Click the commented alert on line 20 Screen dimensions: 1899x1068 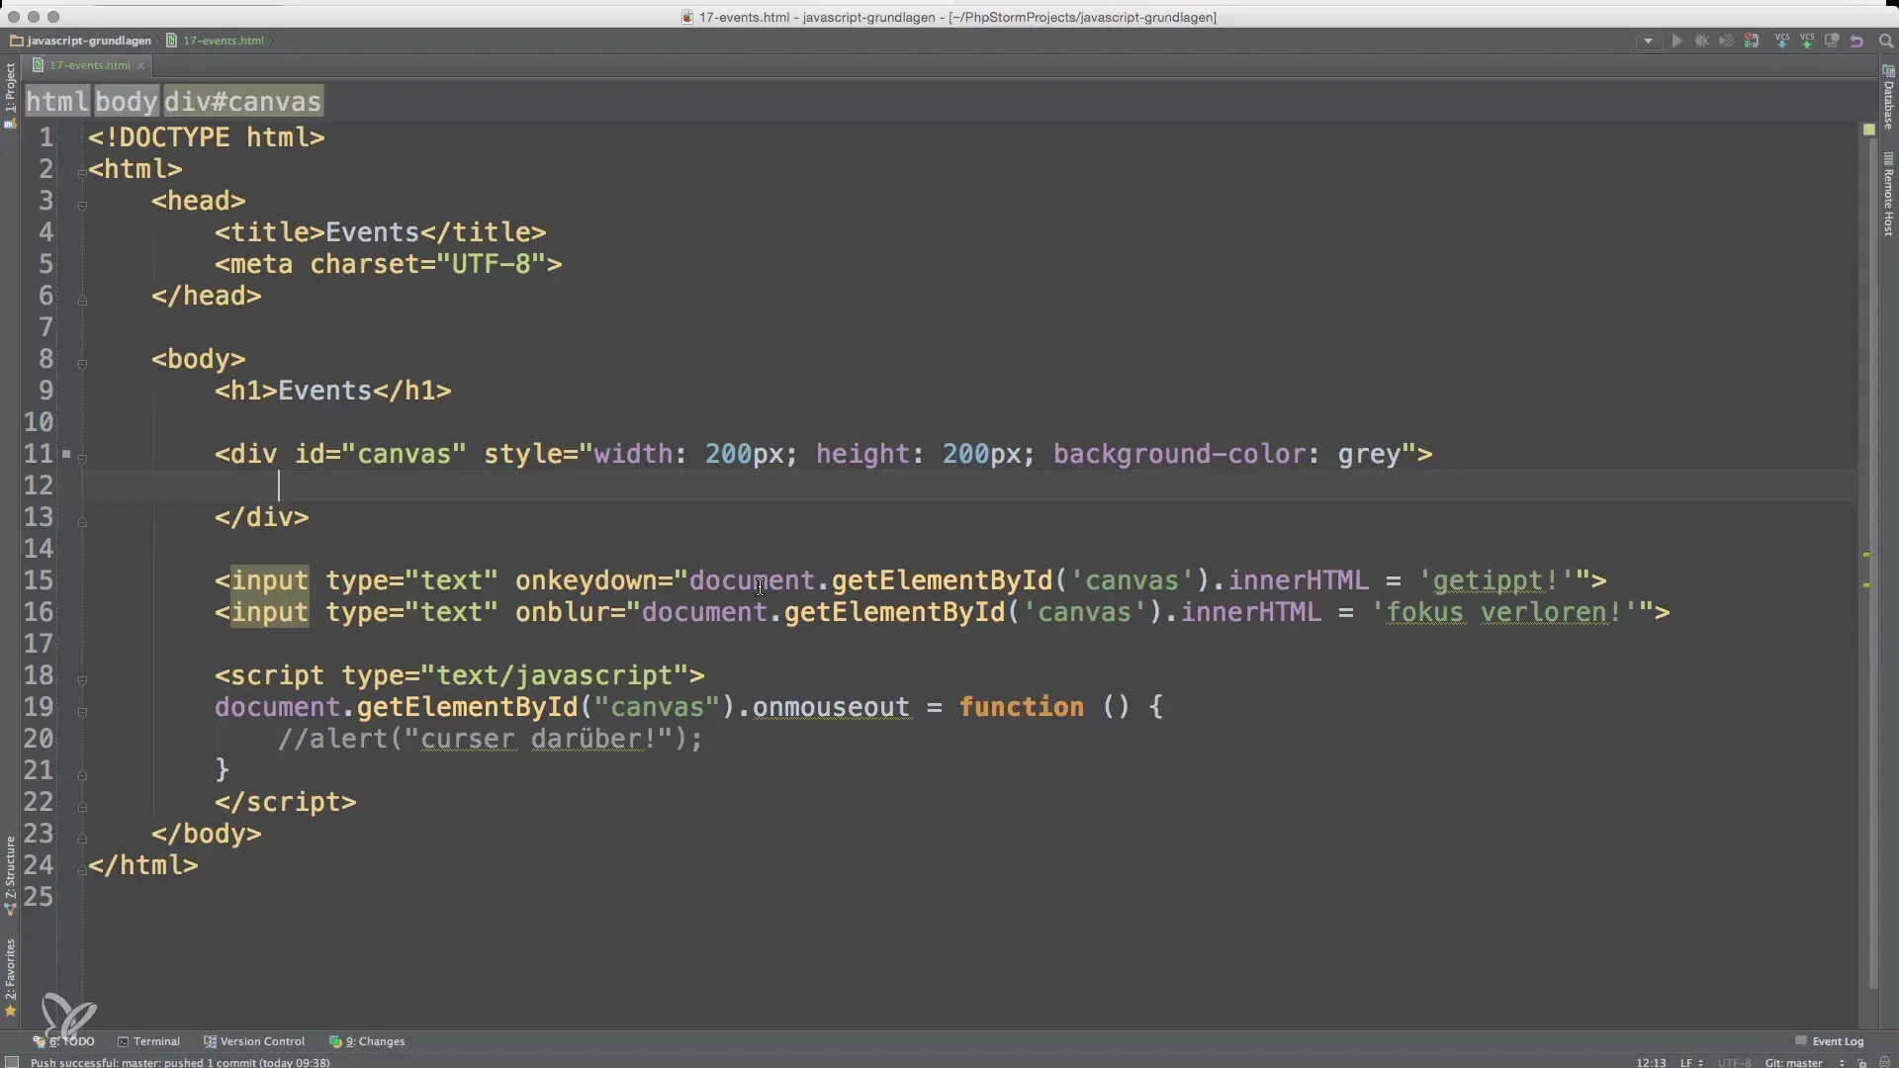491,739
